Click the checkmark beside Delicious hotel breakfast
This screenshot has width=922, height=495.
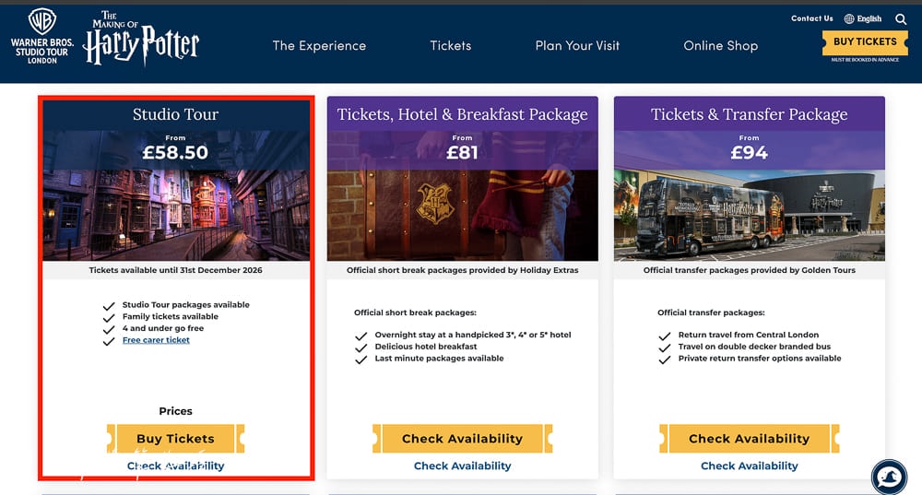click(361, 348)
